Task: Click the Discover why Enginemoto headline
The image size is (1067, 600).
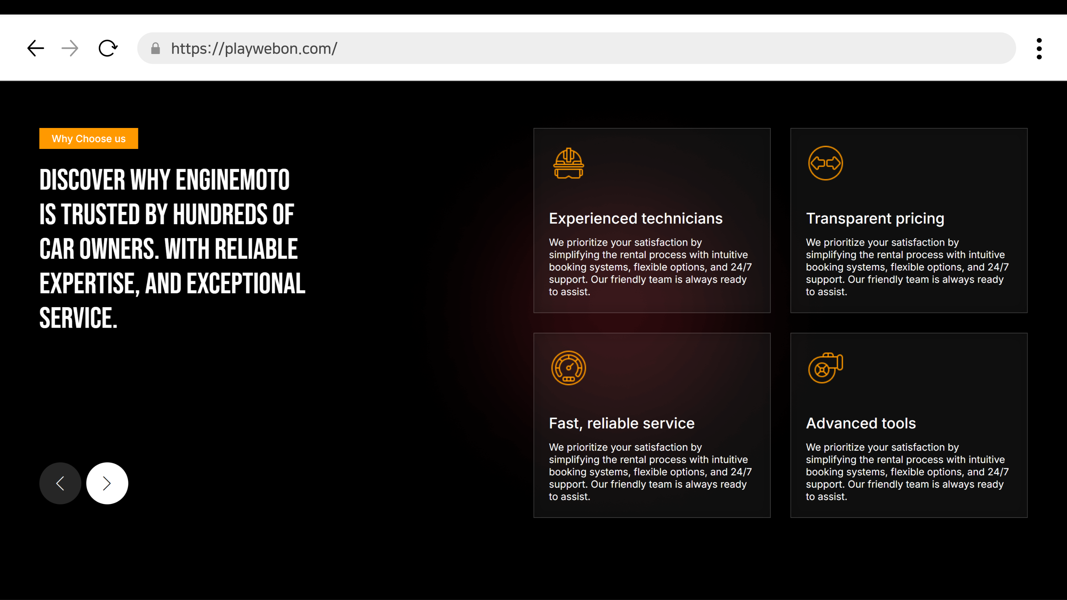Action: (x=172, y=248)
